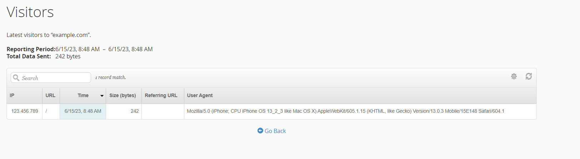Click the Go Back arrow icon
This screenshot has height=159, width=580.
point(260,131)
